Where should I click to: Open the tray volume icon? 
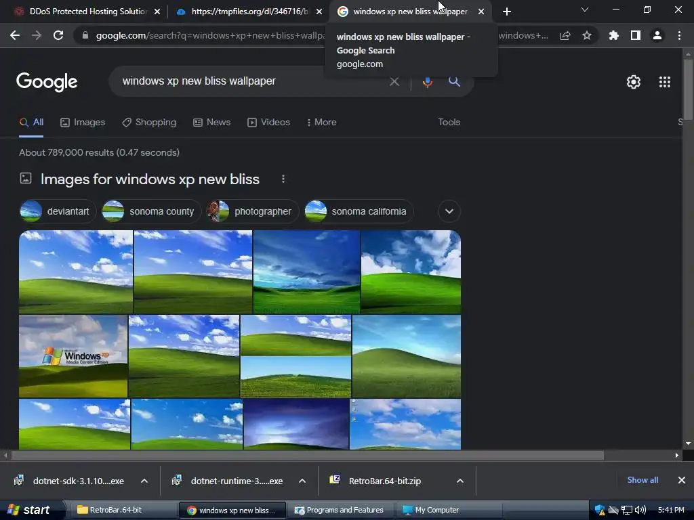(x=640, y=510)
